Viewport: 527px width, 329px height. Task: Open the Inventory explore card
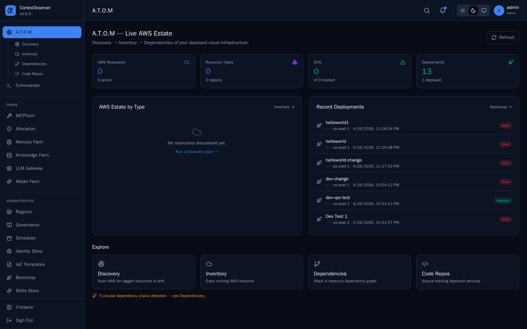(x=252, y=272)
